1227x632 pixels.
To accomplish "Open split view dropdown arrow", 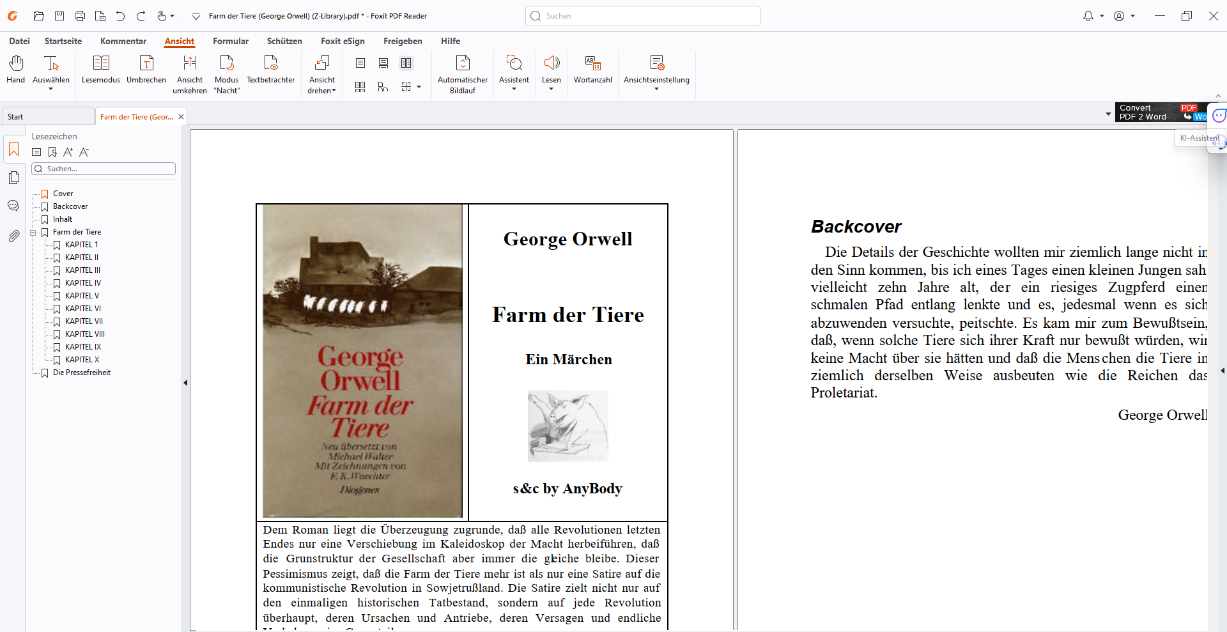I will click(419, 87).
